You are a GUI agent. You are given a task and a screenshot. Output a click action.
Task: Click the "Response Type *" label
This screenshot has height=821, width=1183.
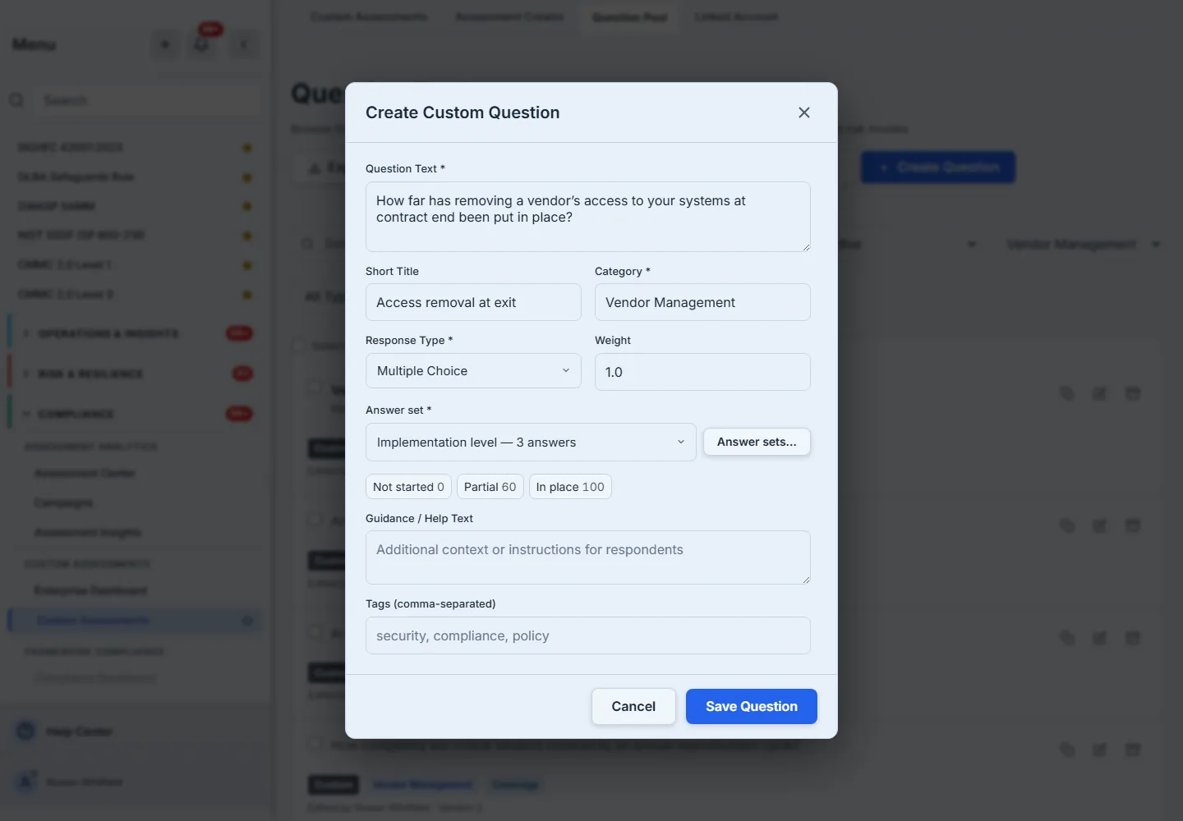409,340
